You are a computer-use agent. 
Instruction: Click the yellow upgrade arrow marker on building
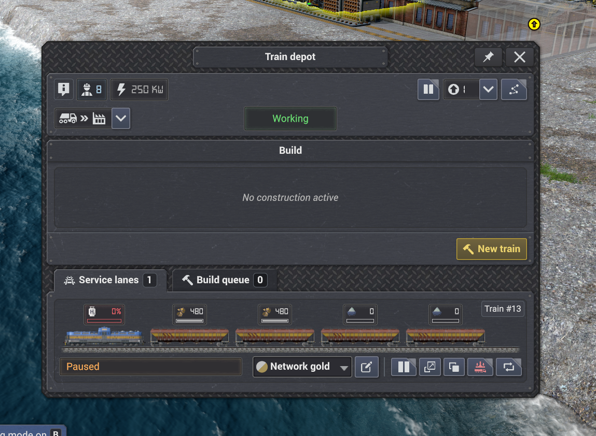[x=534, y=24]
